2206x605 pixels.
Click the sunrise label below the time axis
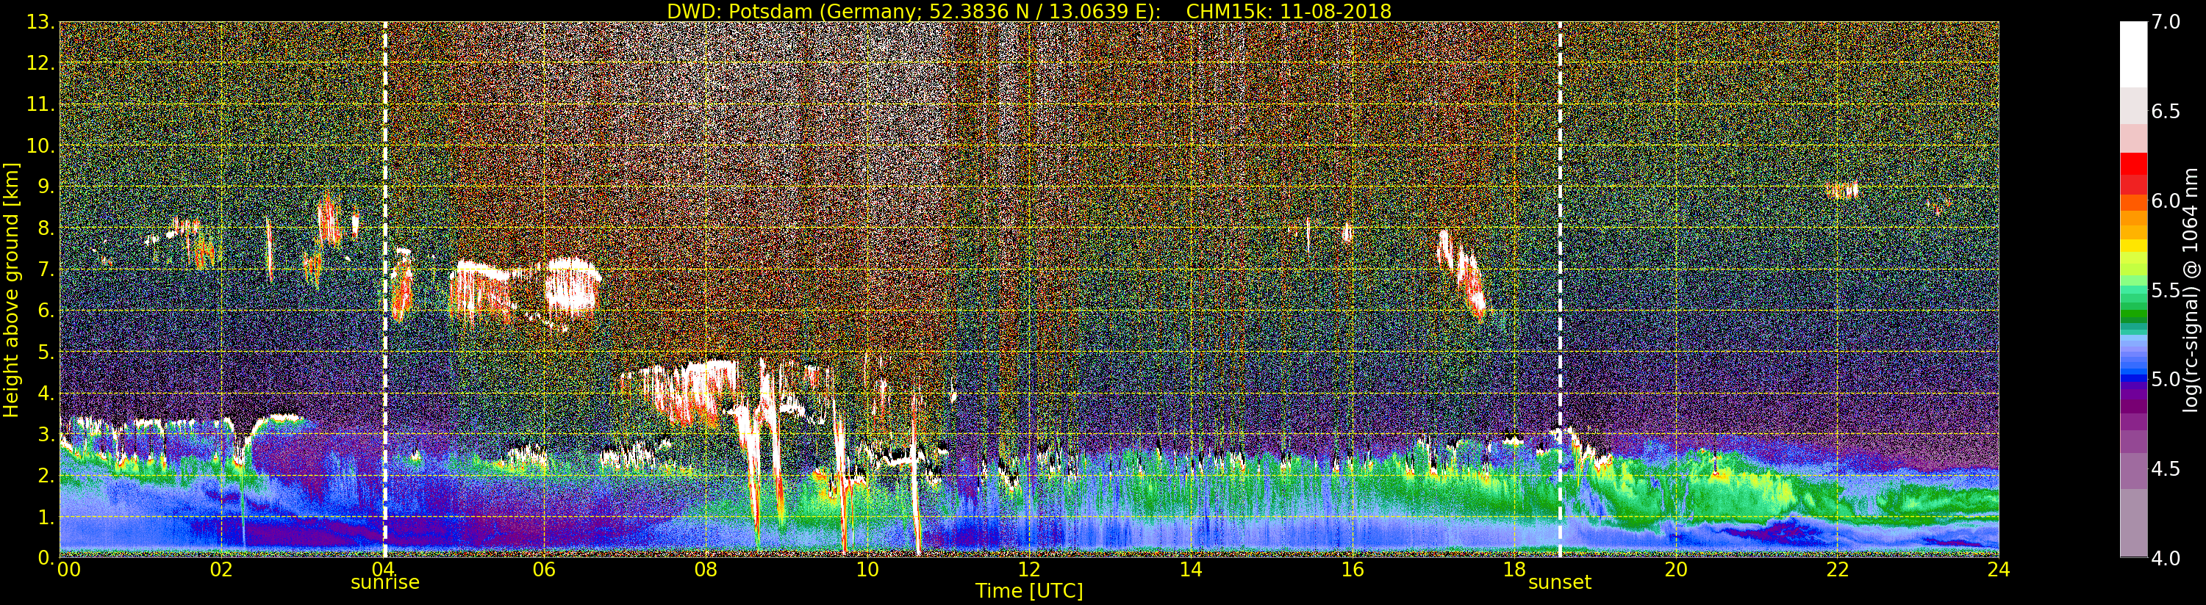click(x=384, y=583)
